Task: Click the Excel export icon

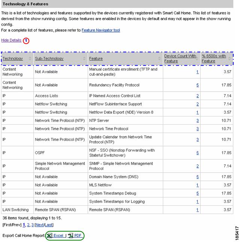Action: click(x=49, y=236)
